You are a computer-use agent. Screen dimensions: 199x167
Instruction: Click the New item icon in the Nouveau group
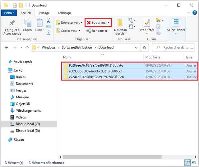(x=131, y=20)
